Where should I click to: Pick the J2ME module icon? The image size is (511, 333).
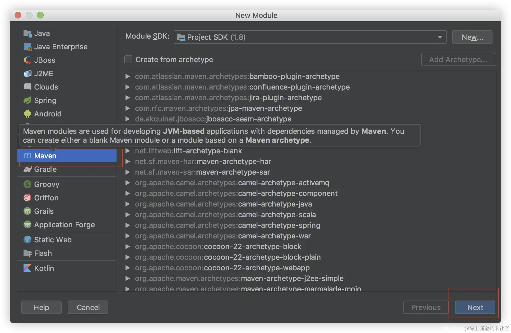point(27,74)
